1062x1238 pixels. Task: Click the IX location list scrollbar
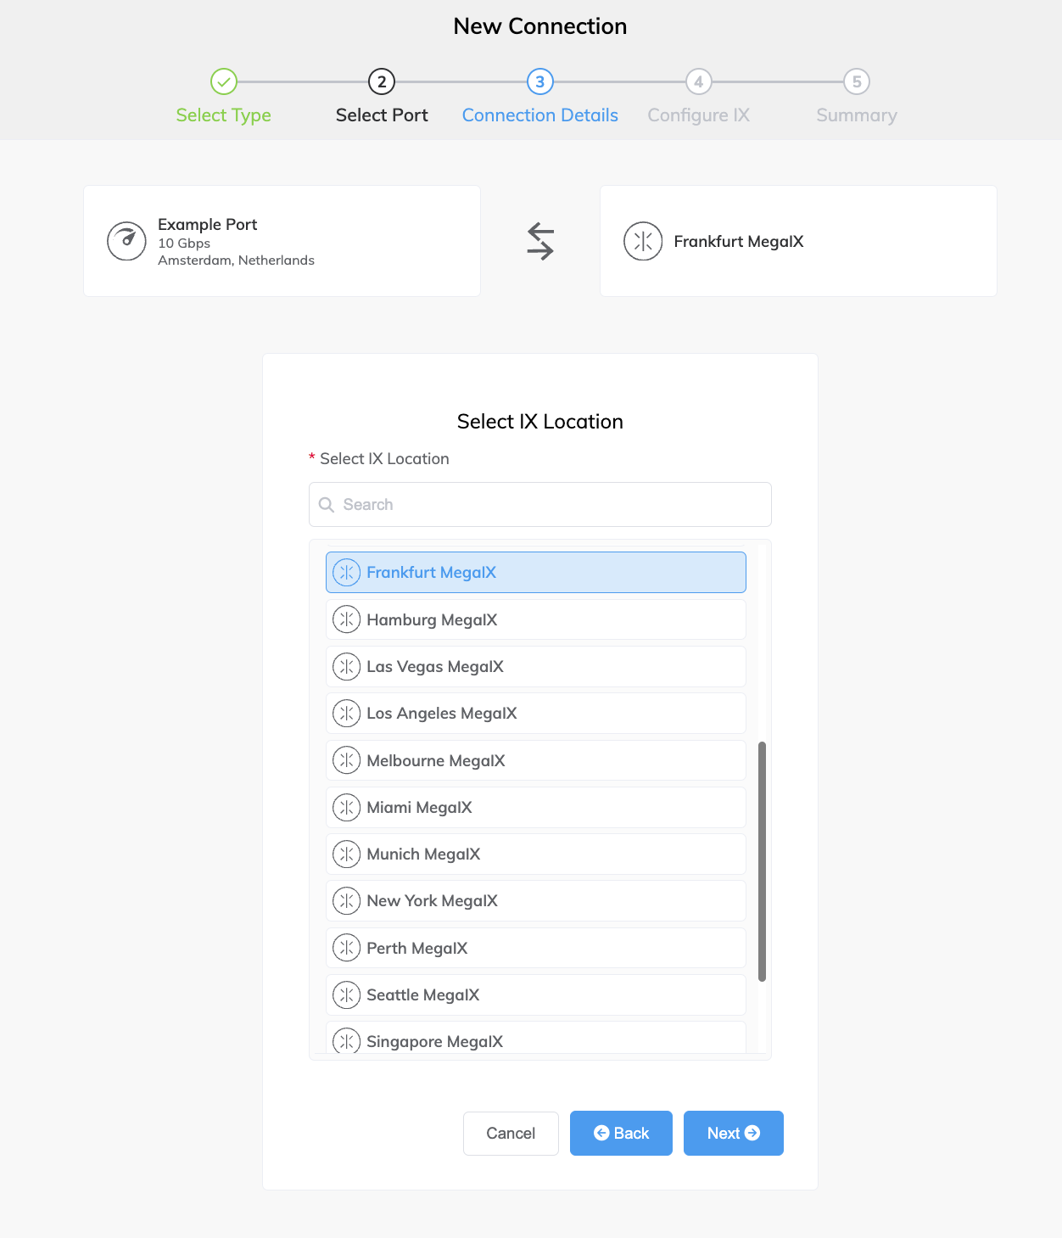[762, 861]
